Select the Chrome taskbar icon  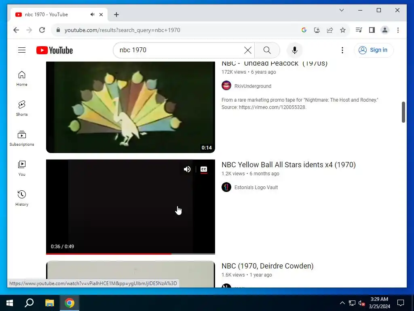[70, 303]
